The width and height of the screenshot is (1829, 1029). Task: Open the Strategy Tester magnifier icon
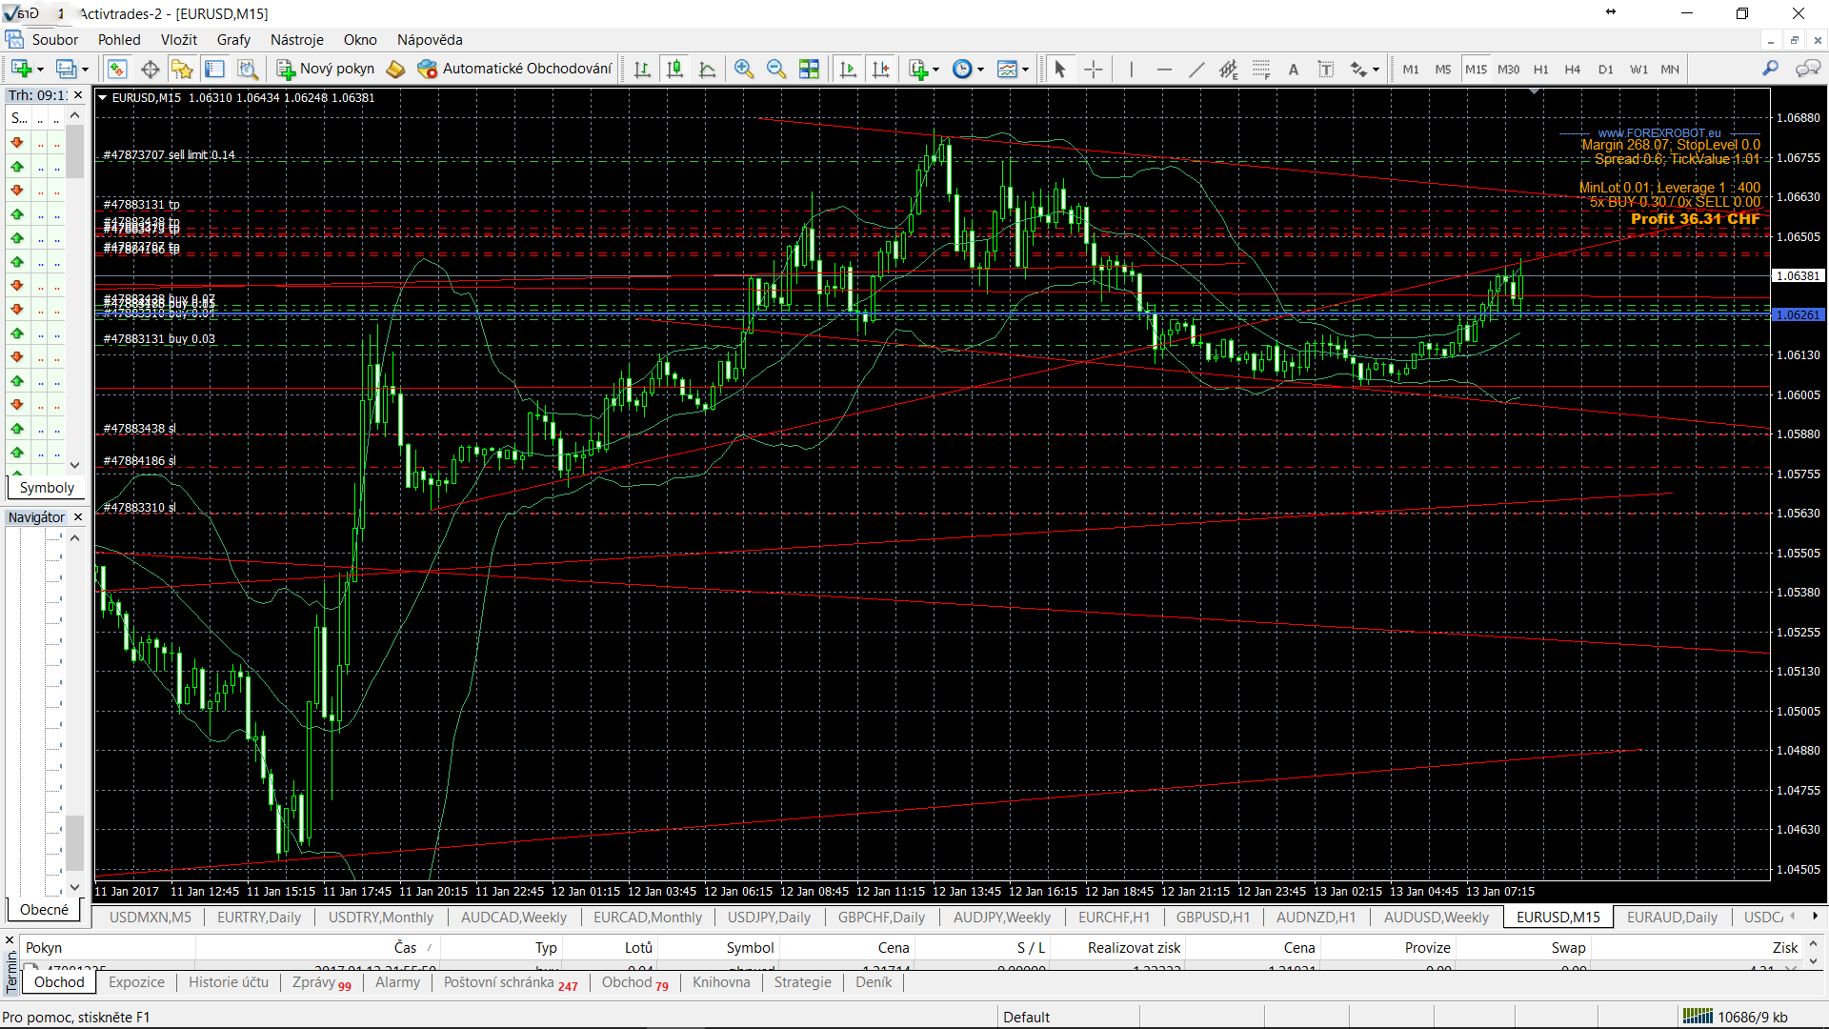point(248,69)
